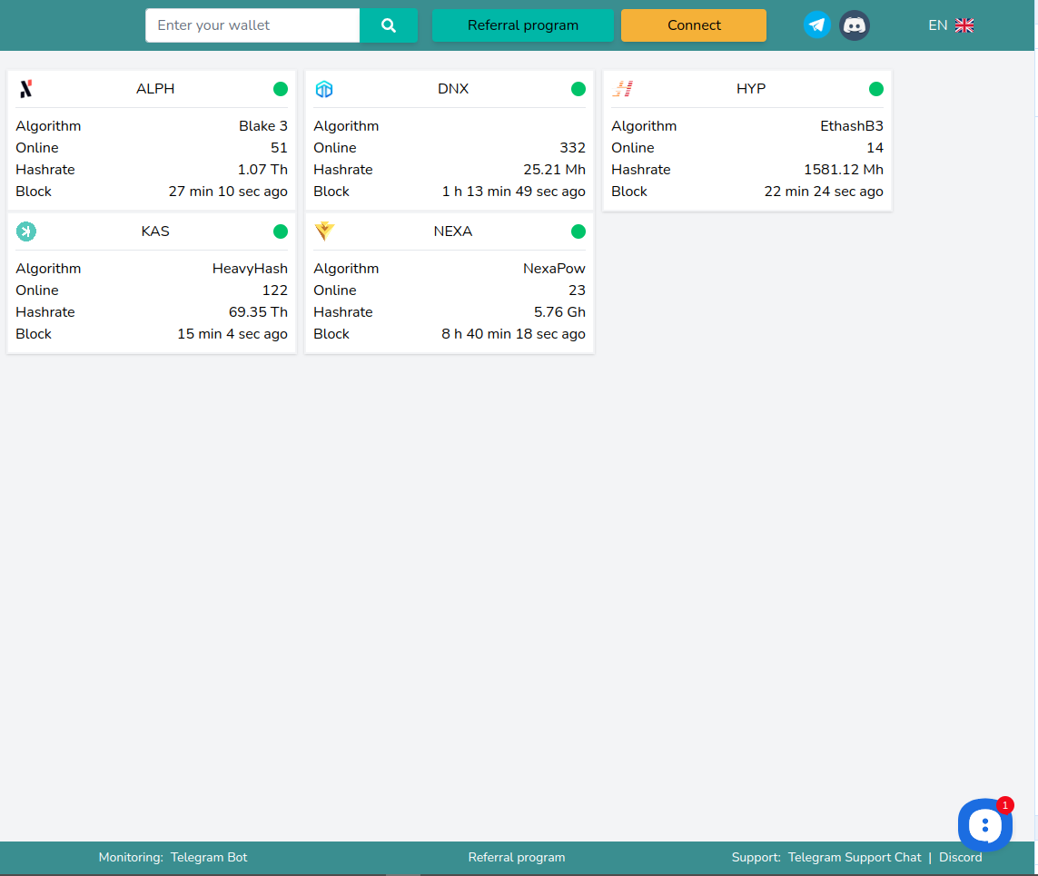Click DNX online count 332
The image size is (1038, 876).
coord(572,148)
